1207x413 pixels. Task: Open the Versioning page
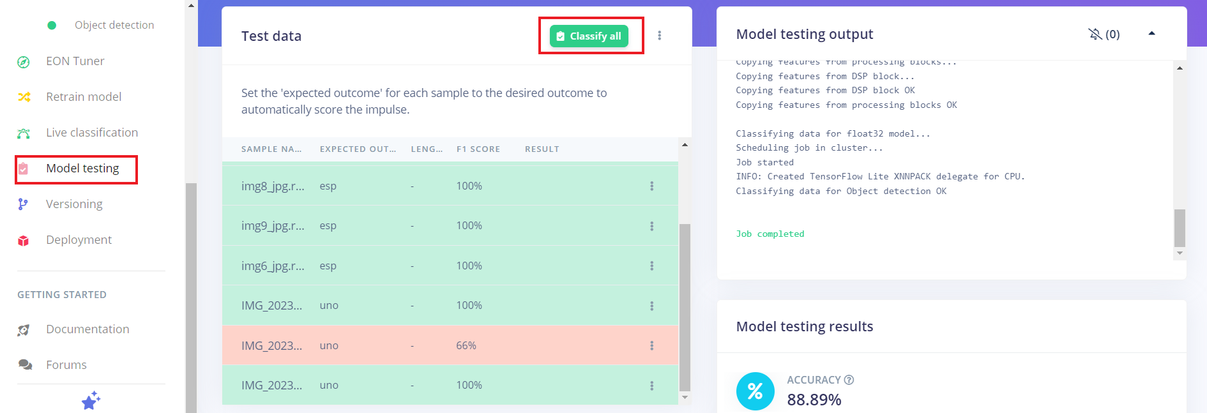(74, 204)
